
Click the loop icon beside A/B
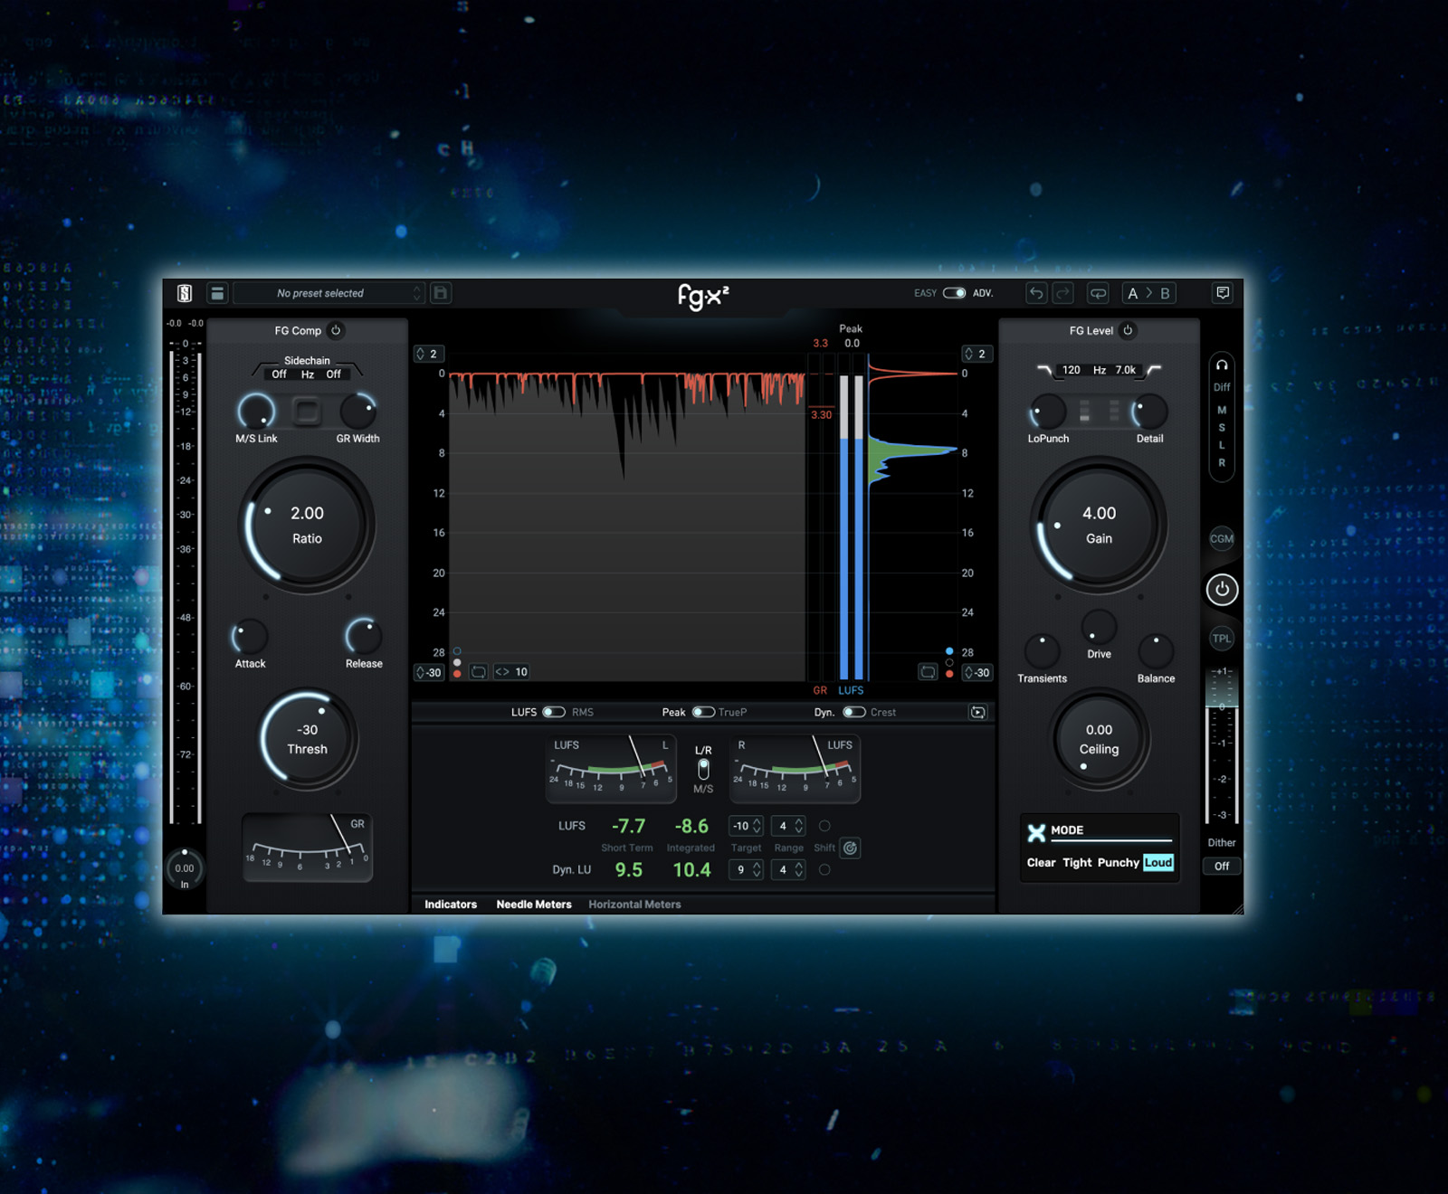point(1098,293)
